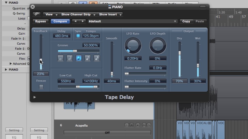Select the VOCAL audio region on Acapella track
This screenshot has width=248, height=139.
204,129
